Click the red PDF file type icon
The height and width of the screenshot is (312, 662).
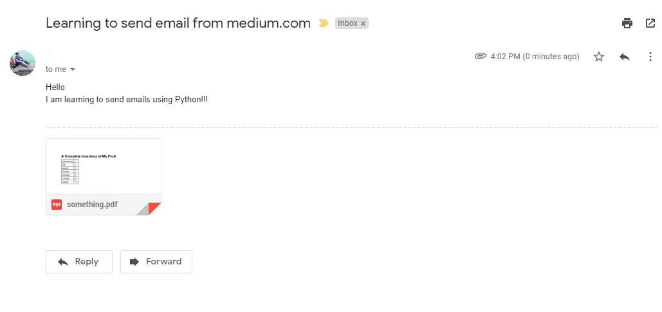coord(57,205)
